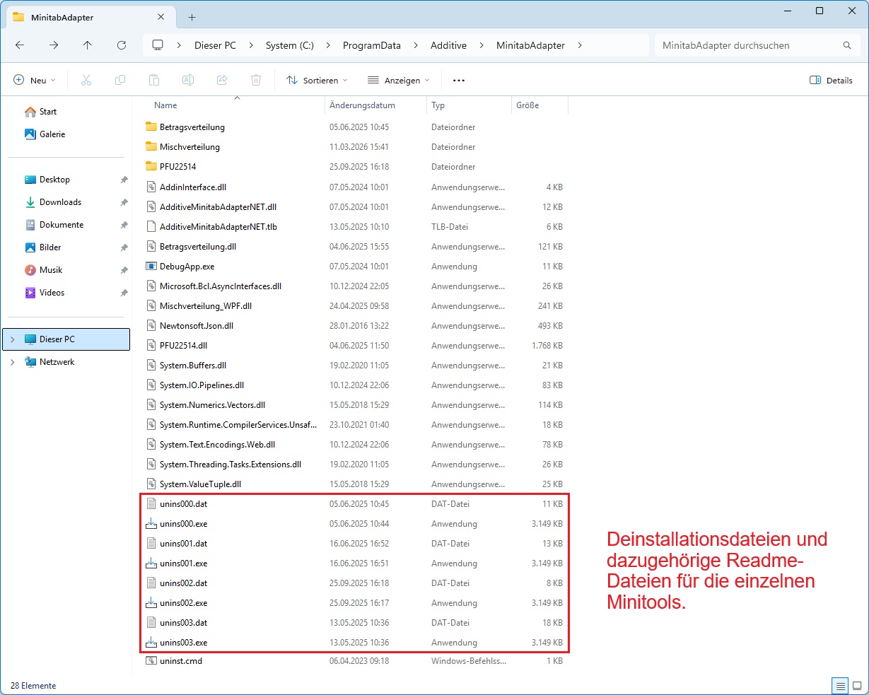
Task: Expand chevron after ProgramData breadcrumb
Action: click(x=416, y=45)
